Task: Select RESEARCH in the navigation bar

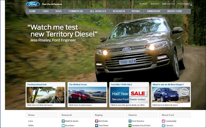Action: tap(119, 11)
